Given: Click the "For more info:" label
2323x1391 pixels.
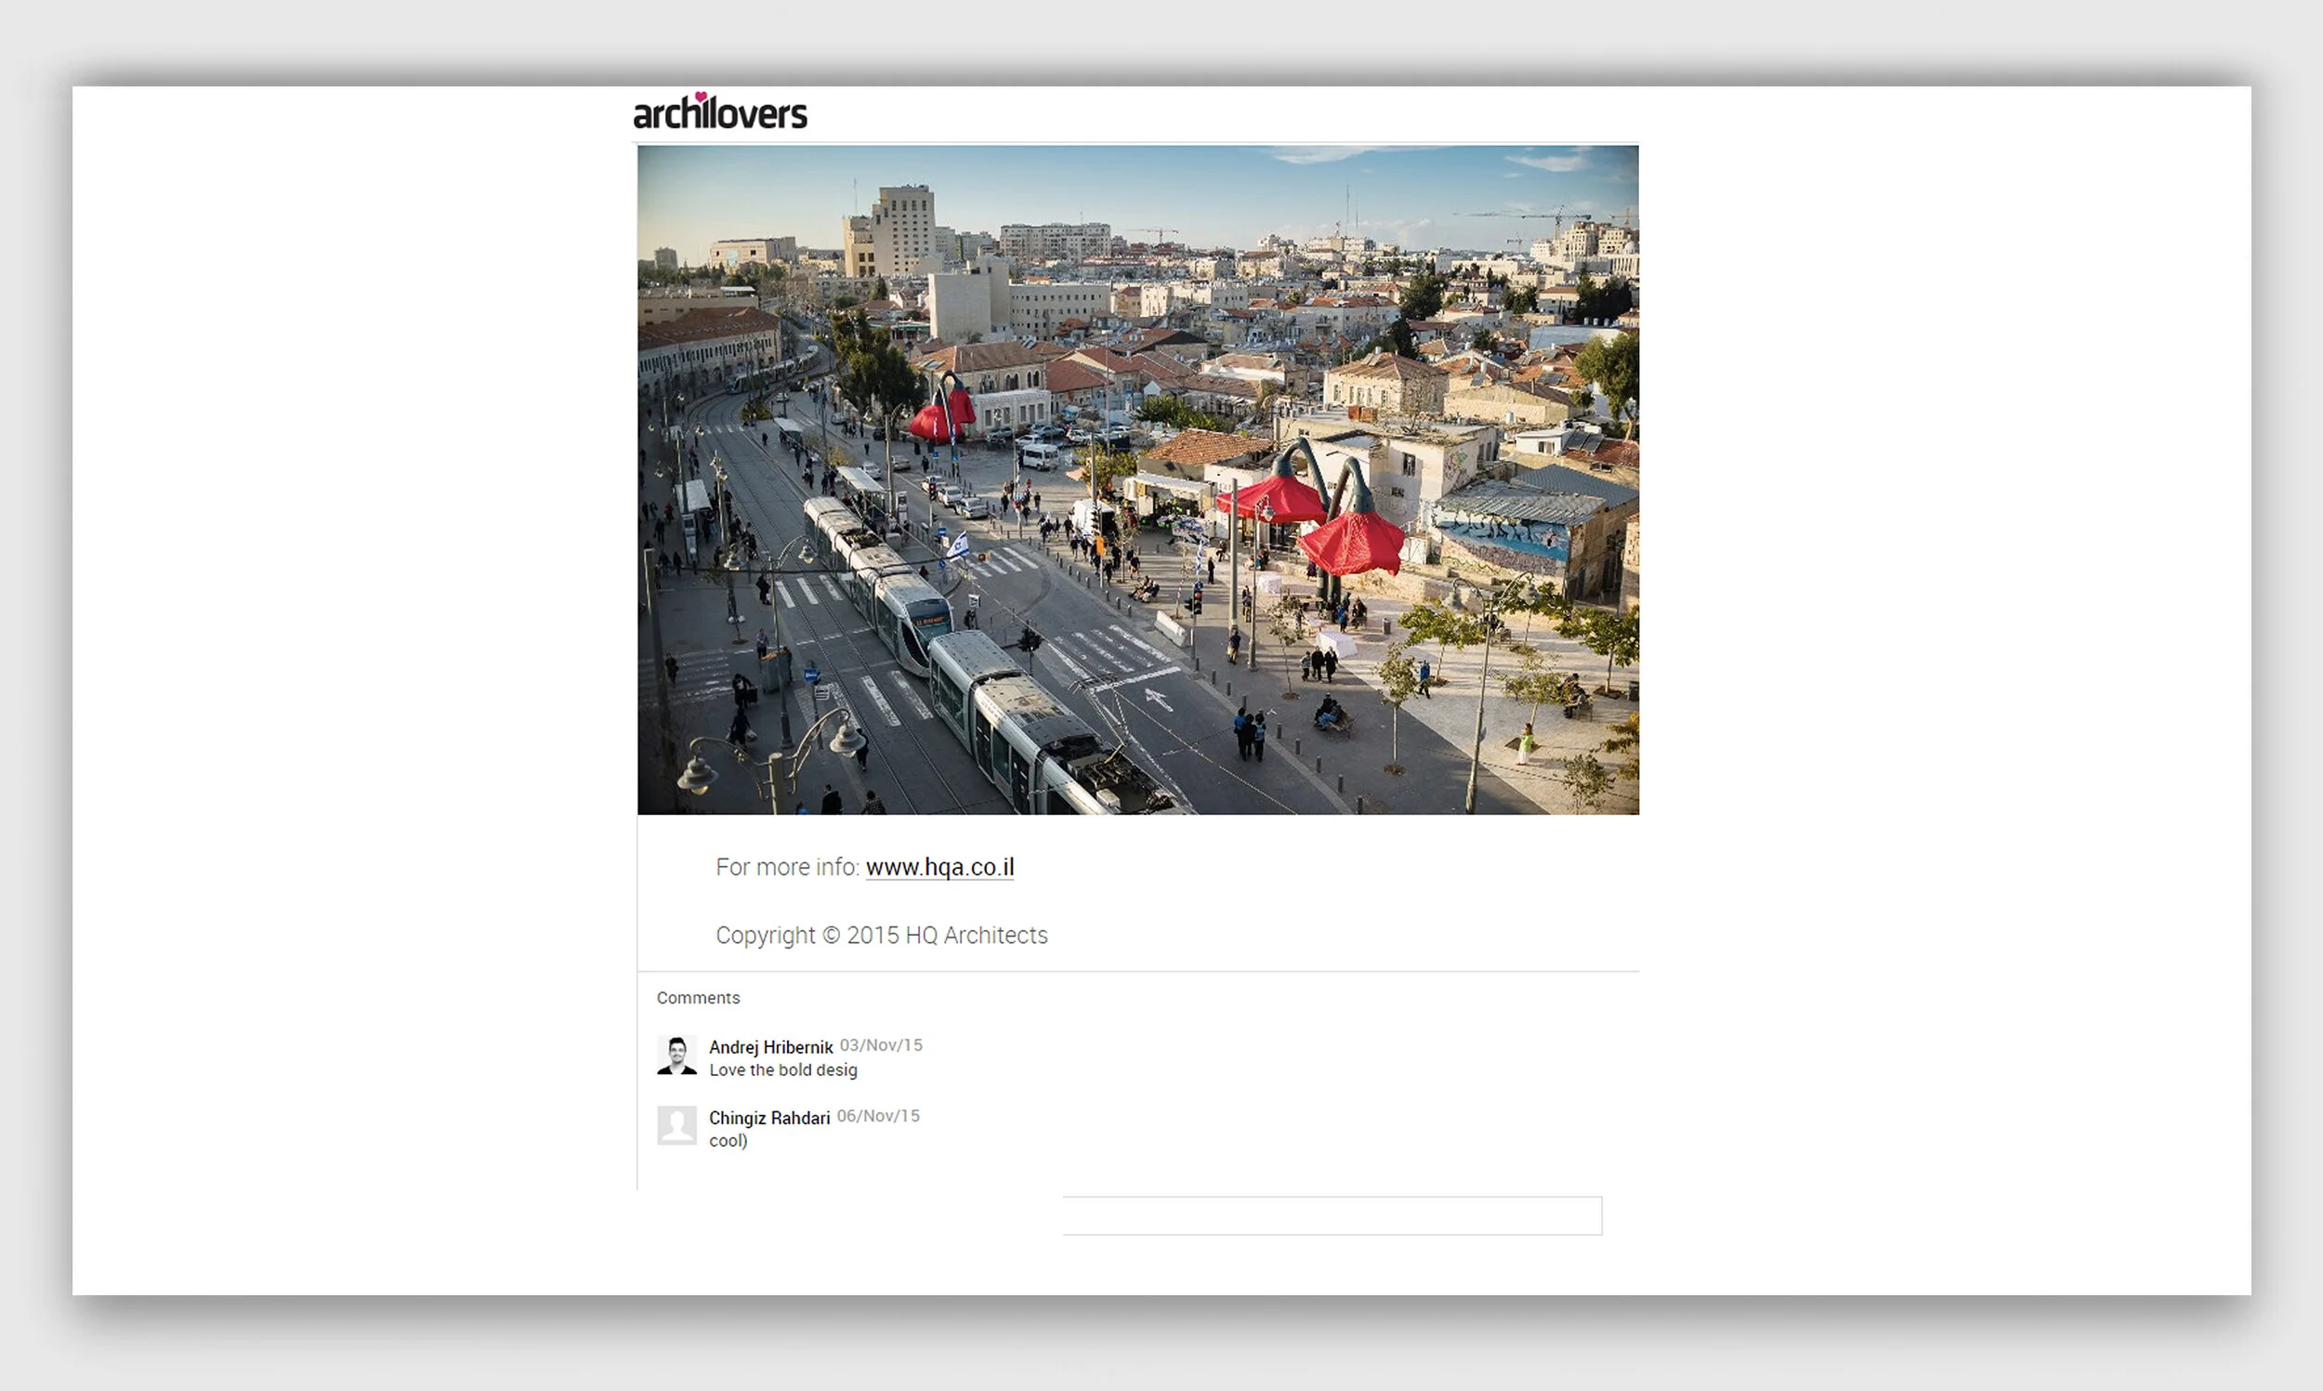Looking at the screenshot, I should [787, 867].
